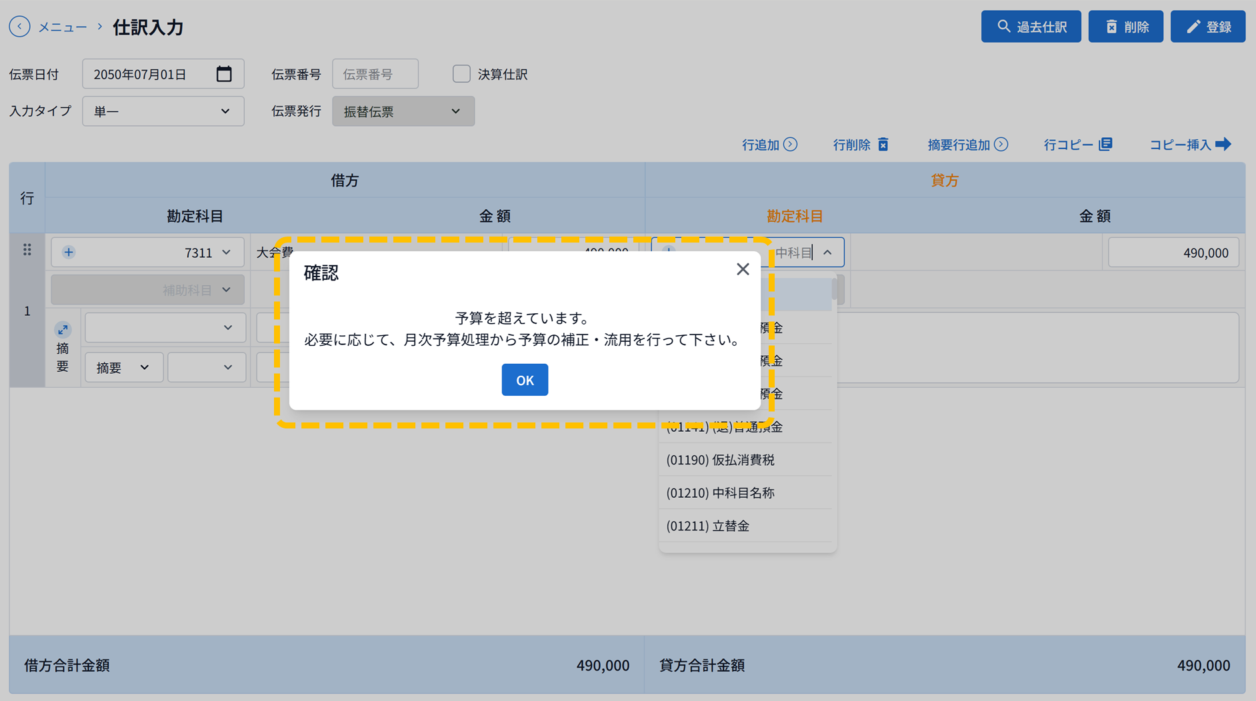The height and width of the screenshot is (701, 1256).
Task: Open the calendar picker for 伝票日付
Action: click(224, 74)
